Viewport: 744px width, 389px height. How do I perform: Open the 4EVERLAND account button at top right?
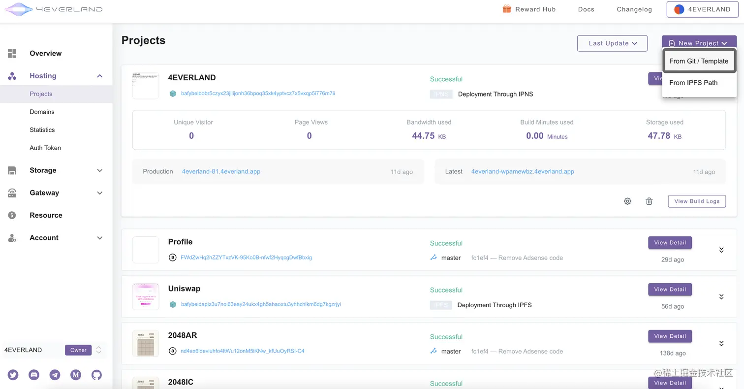pyautogui.click(x=702, y=9)
